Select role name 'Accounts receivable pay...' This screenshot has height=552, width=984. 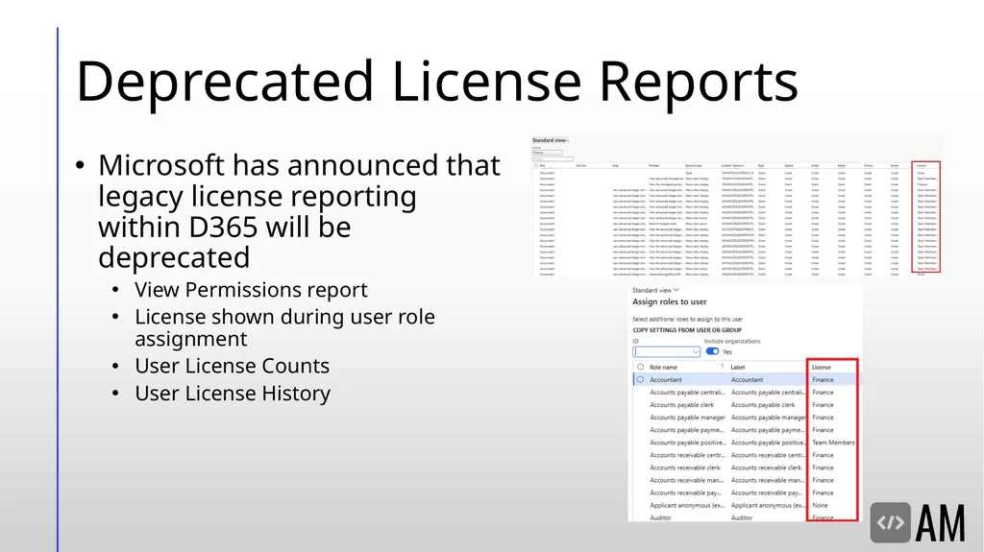(685, 492)
